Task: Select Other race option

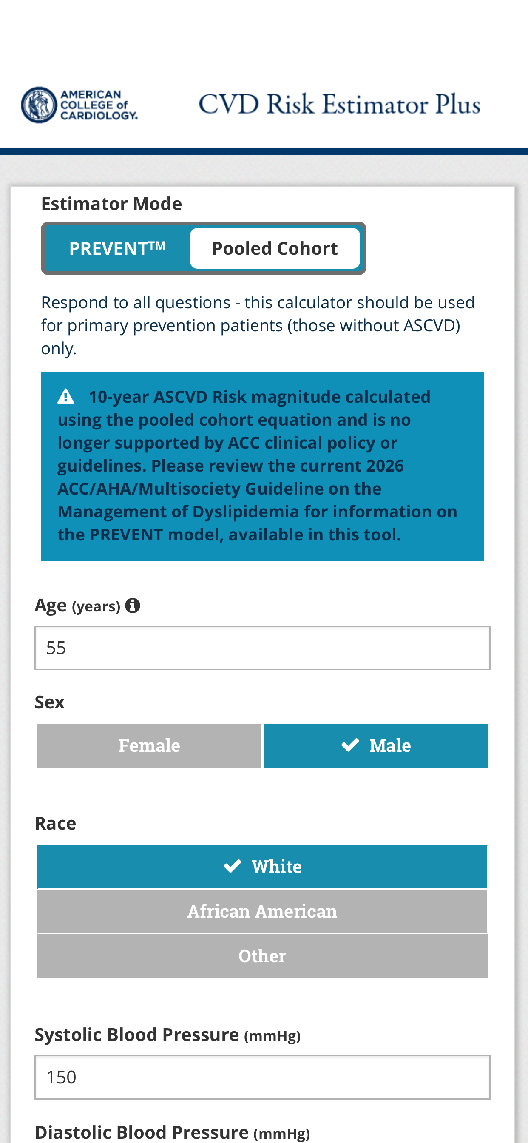Action: 262,956
